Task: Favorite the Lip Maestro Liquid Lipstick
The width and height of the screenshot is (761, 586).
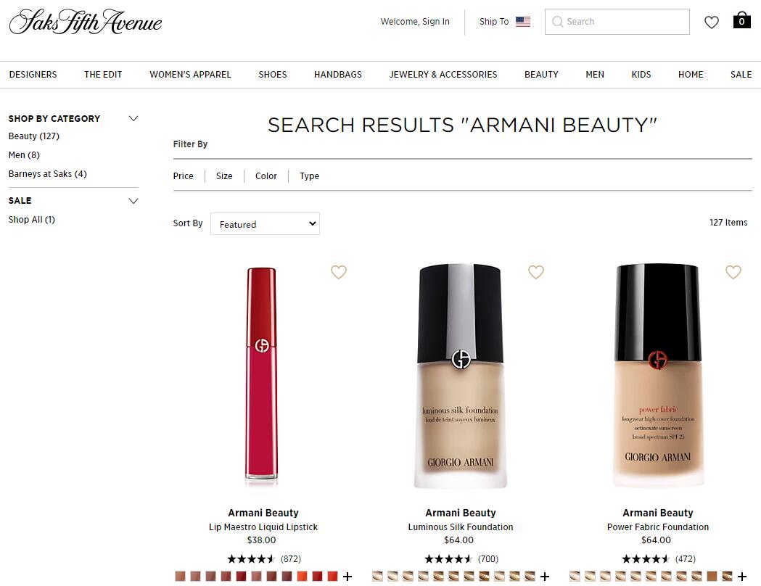Action: (339, 272)
